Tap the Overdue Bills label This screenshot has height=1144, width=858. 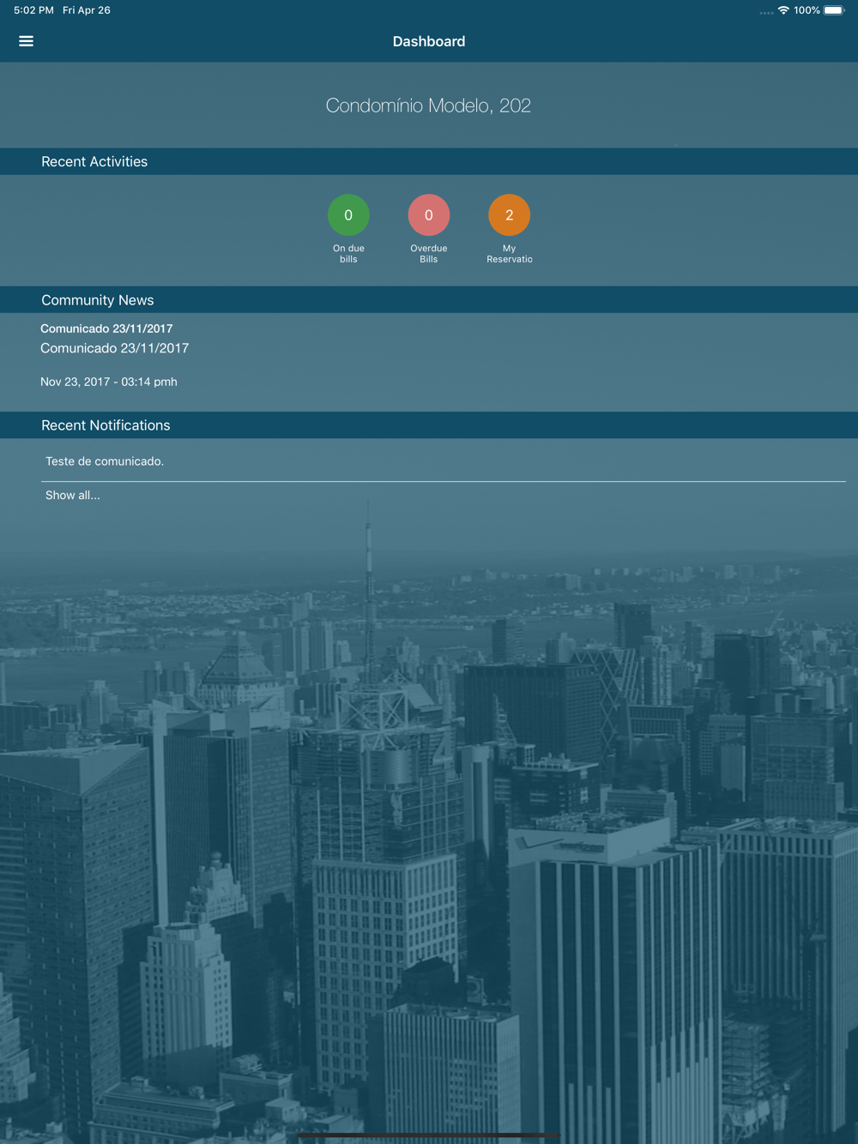point(429,254)
